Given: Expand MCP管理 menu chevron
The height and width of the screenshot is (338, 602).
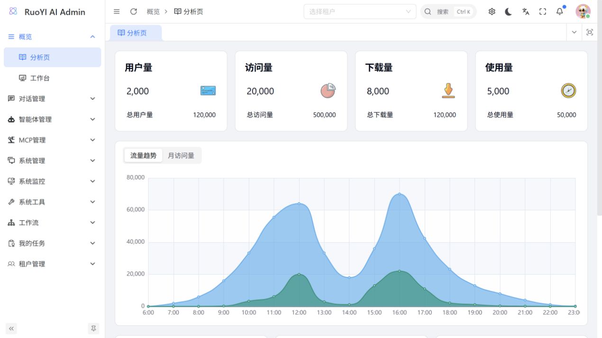Looking at the screenshot, I should tap(93, 140).
